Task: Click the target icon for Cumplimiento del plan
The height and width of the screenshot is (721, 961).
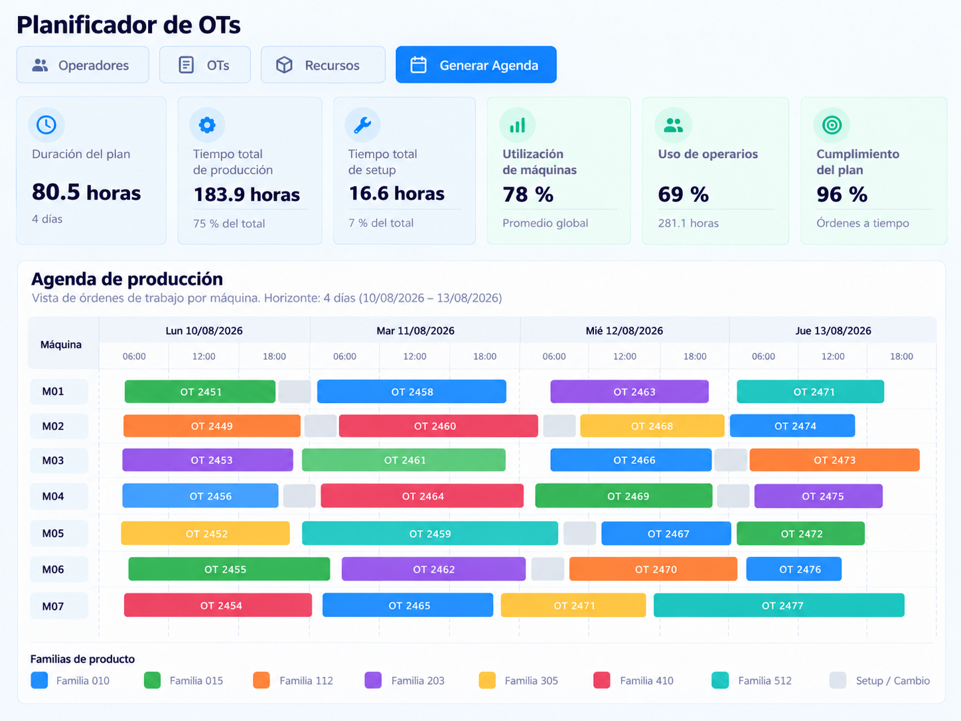Action: [x=832, y=124]
